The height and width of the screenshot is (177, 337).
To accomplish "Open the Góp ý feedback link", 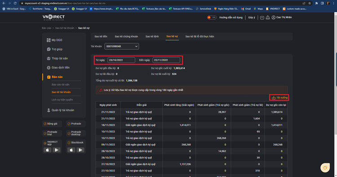I will pos(252,18).
